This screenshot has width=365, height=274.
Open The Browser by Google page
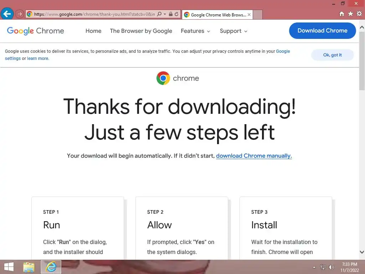click(x=141, y=31)
